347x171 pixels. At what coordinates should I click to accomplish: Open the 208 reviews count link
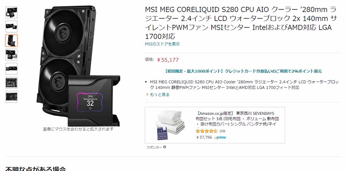coord(222,131)
